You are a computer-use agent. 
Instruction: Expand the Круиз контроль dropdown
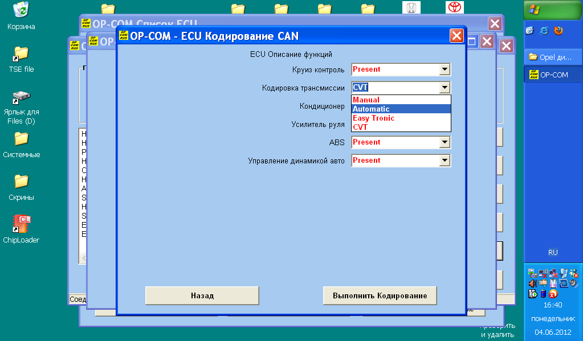(x=445, y=69)
